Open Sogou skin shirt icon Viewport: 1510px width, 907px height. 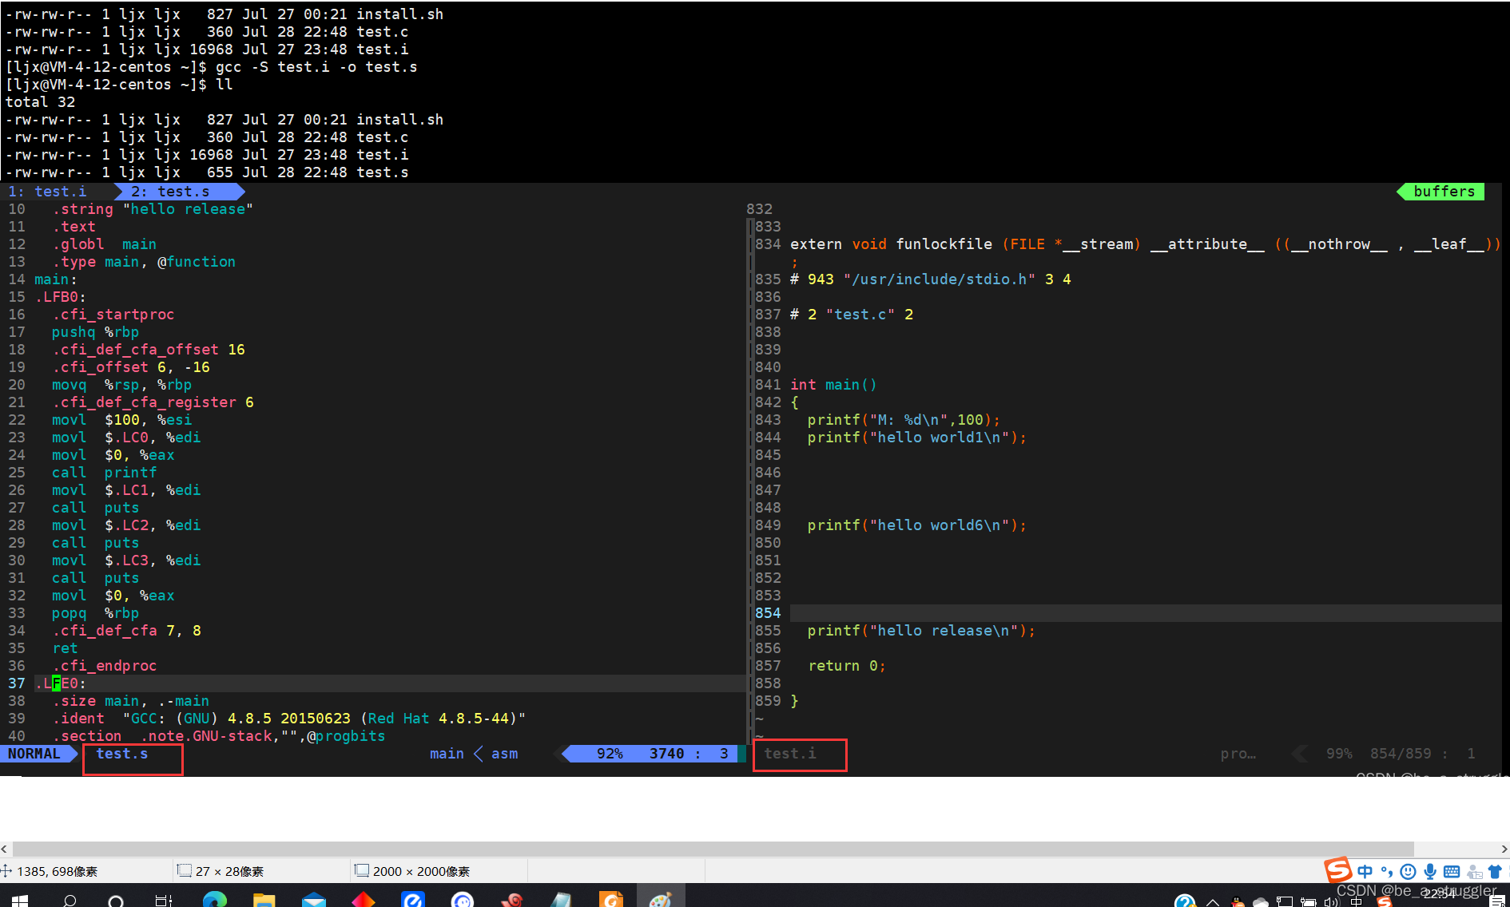[1495, 872]
